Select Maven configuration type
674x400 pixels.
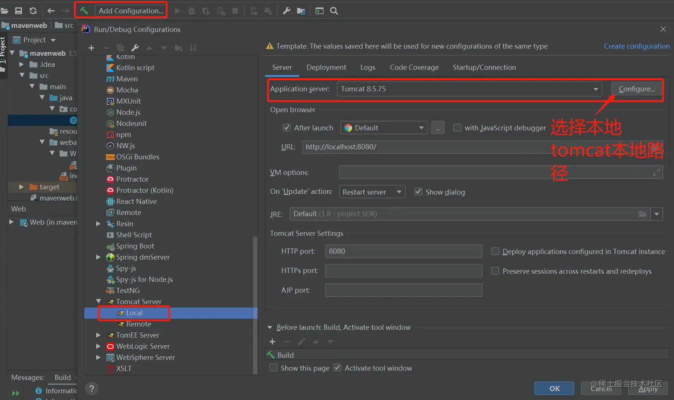(127, 79)
